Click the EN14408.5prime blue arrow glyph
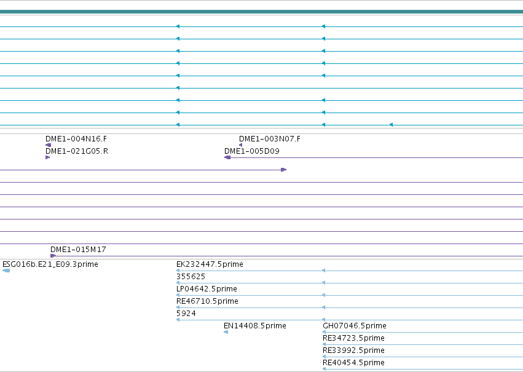Image resolution: width=523 pixels, height=372 pixels. pos(226,332)
